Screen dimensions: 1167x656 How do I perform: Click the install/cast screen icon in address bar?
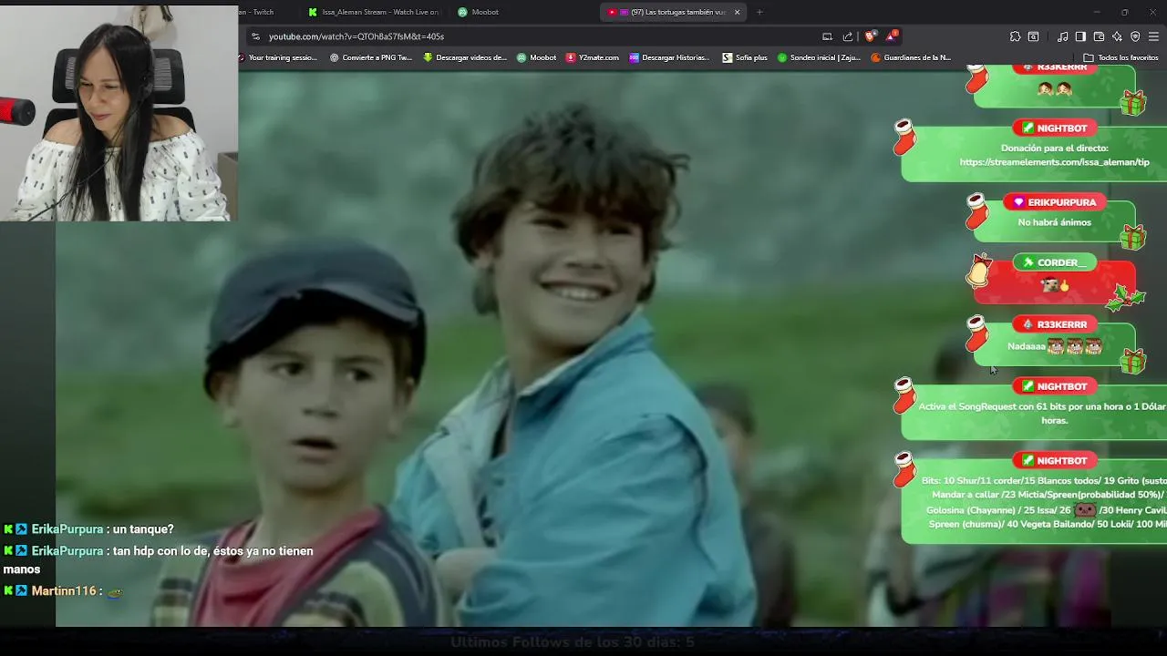point(827,36)
